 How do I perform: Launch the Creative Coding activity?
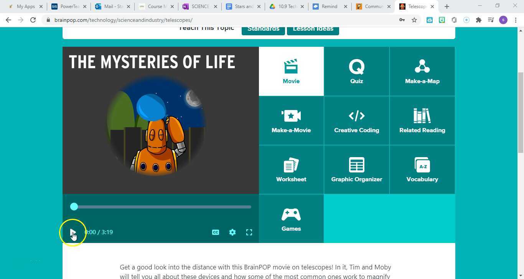[x=356, y=120]
